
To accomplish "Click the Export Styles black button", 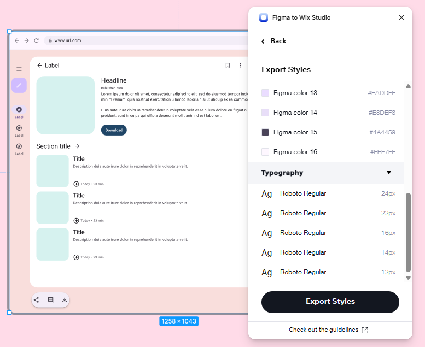I will 330,302.
